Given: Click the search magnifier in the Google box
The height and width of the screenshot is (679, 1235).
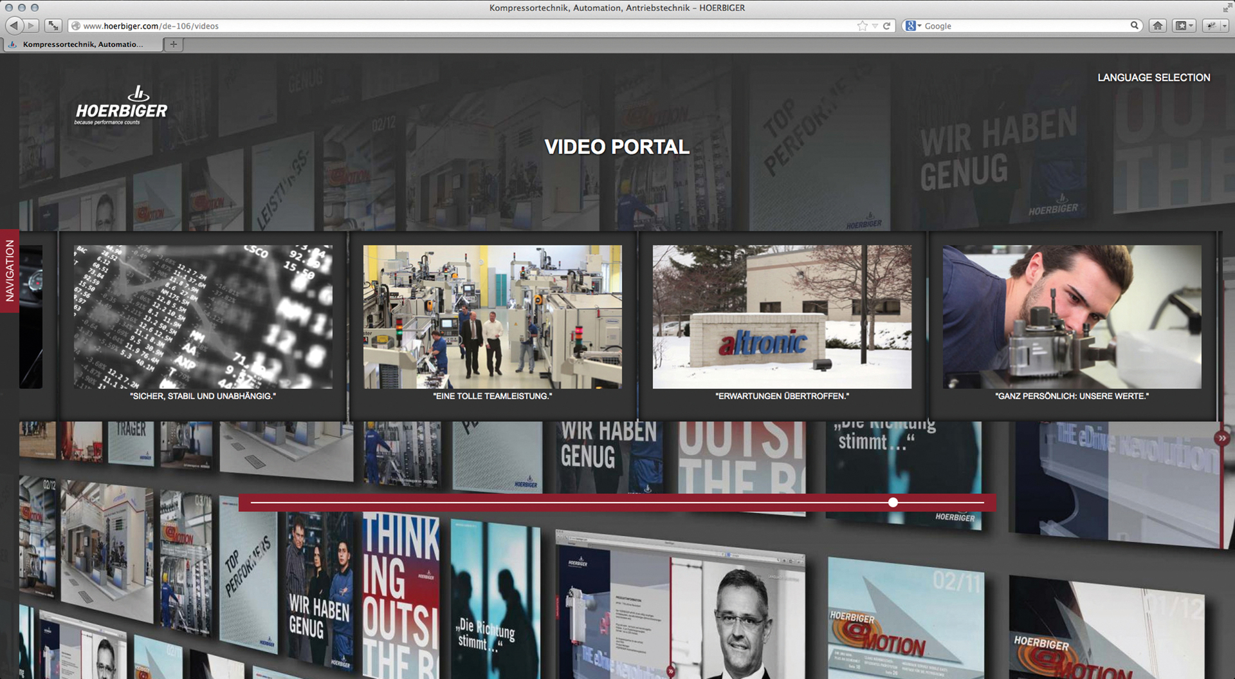Looking at the screenshot, I should pos(1134,26).
